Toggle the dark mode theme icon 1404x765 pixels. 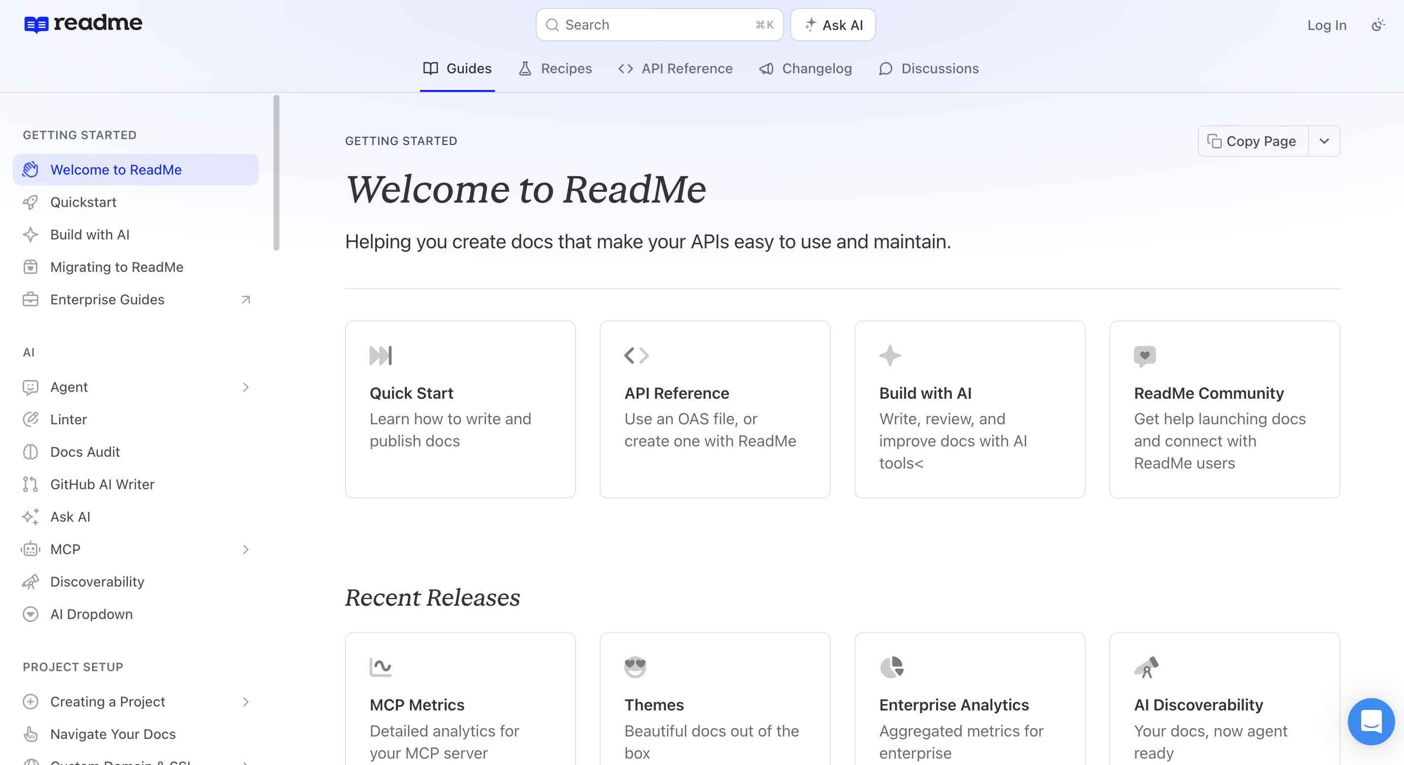tap(1378, 25)
